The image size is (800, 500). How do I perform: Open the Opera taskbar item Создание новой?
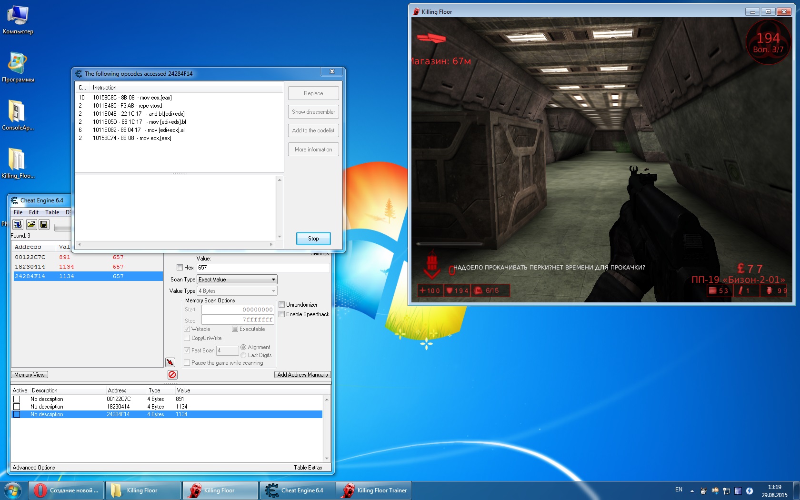(66, 490)
